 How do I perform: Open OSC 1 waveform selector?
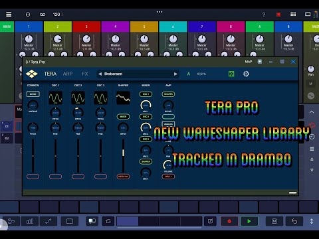[x=55, y=98]
